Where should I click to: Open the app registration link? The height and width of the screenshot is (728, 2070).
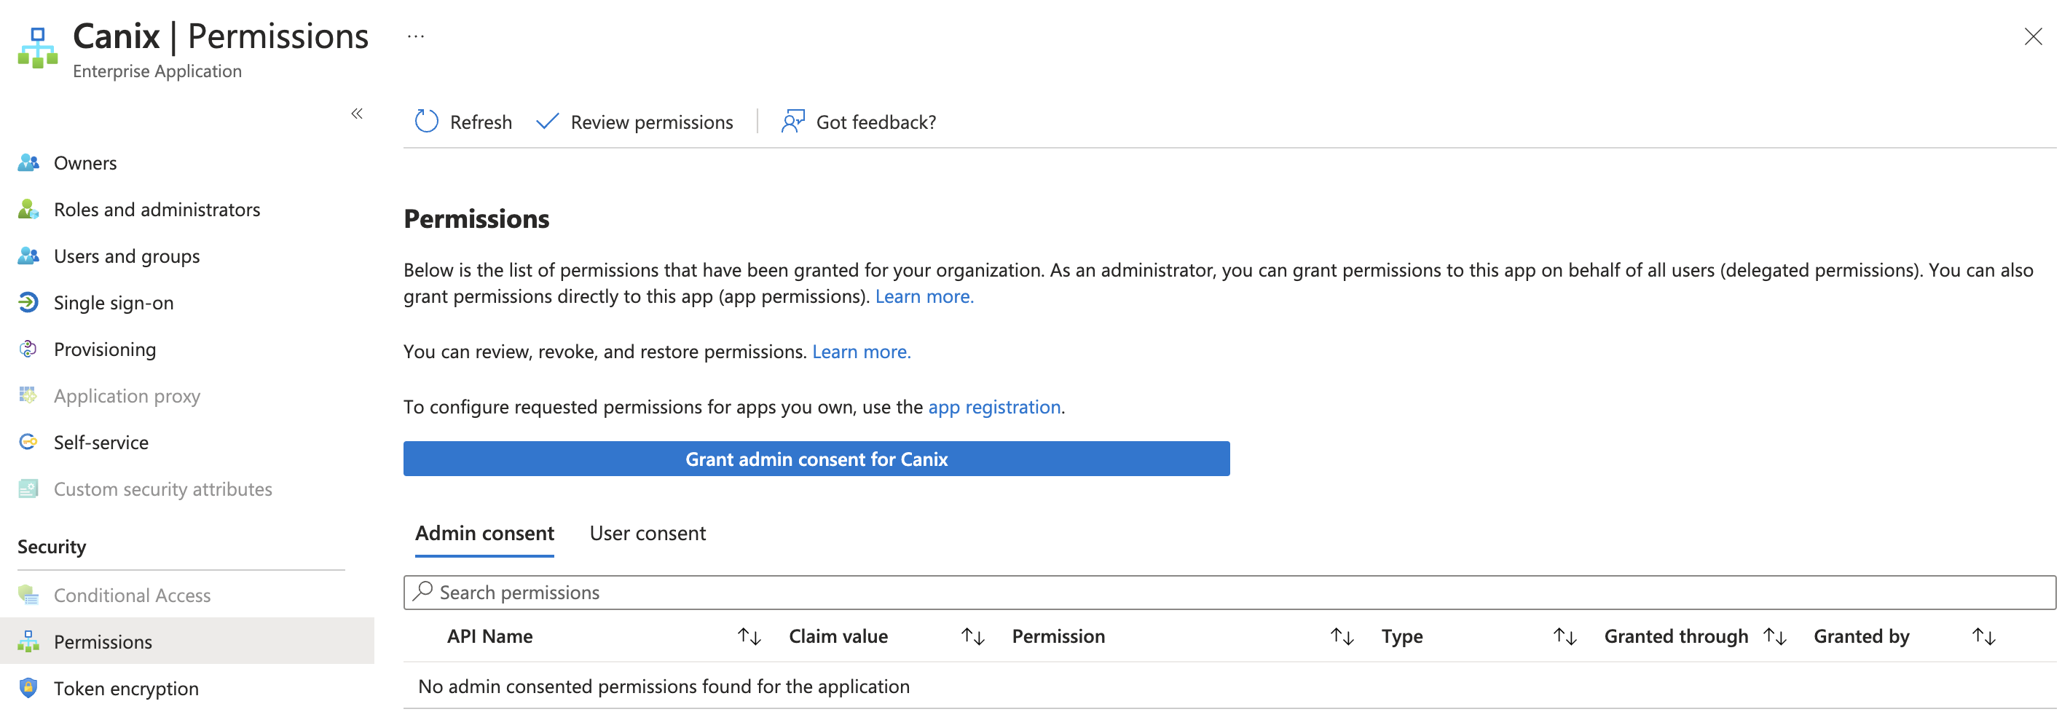[994, 406]
